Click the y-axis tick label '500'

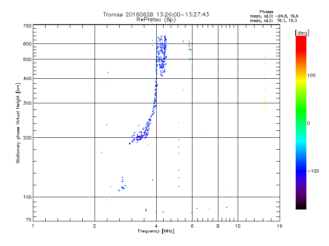tap(27, 59)
